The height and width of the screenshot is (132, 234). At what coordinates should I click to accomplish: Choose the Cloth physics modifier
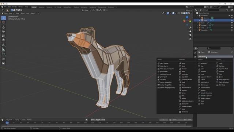(x=220, y=63)
